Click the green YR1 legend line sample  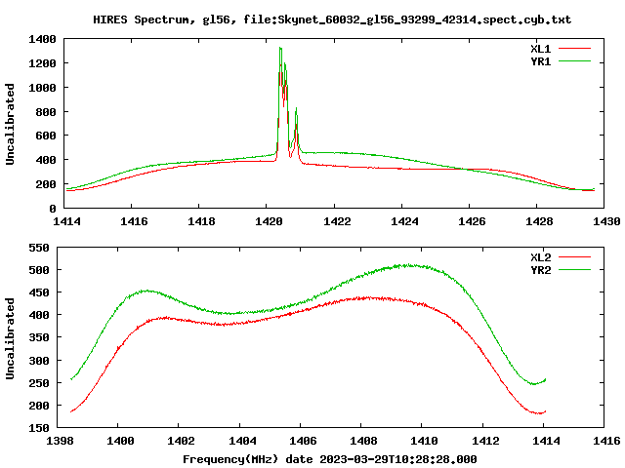click(574, 61)
